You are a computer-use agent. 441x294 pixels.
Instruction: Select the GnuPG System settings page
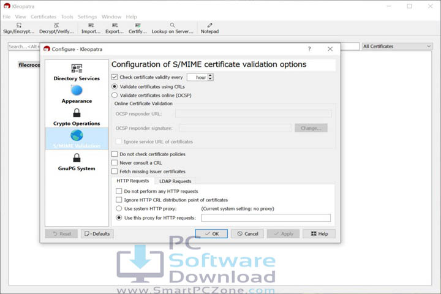tap(77, 162)
